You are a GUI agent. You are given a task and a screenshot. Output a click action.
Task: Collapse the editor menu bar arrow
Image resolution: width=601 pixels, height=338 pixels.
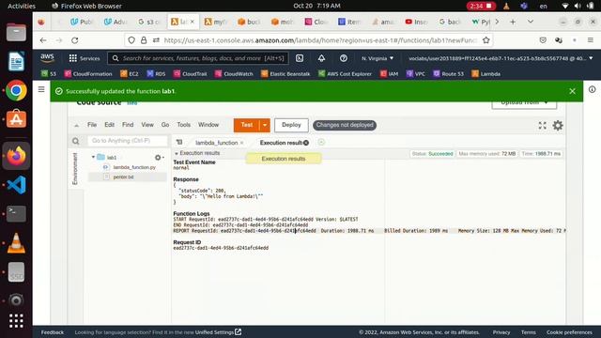tap(76, 125)
